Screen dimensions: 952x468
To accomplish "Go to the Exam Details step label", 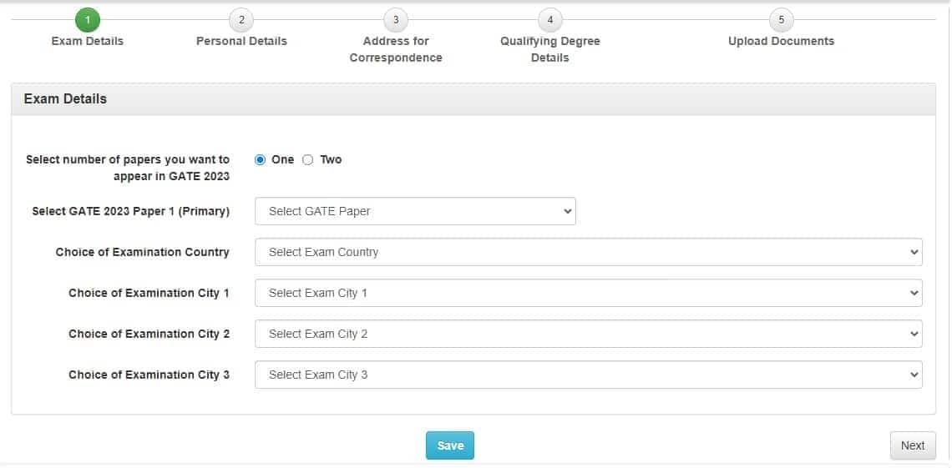I will pos(88,41).
